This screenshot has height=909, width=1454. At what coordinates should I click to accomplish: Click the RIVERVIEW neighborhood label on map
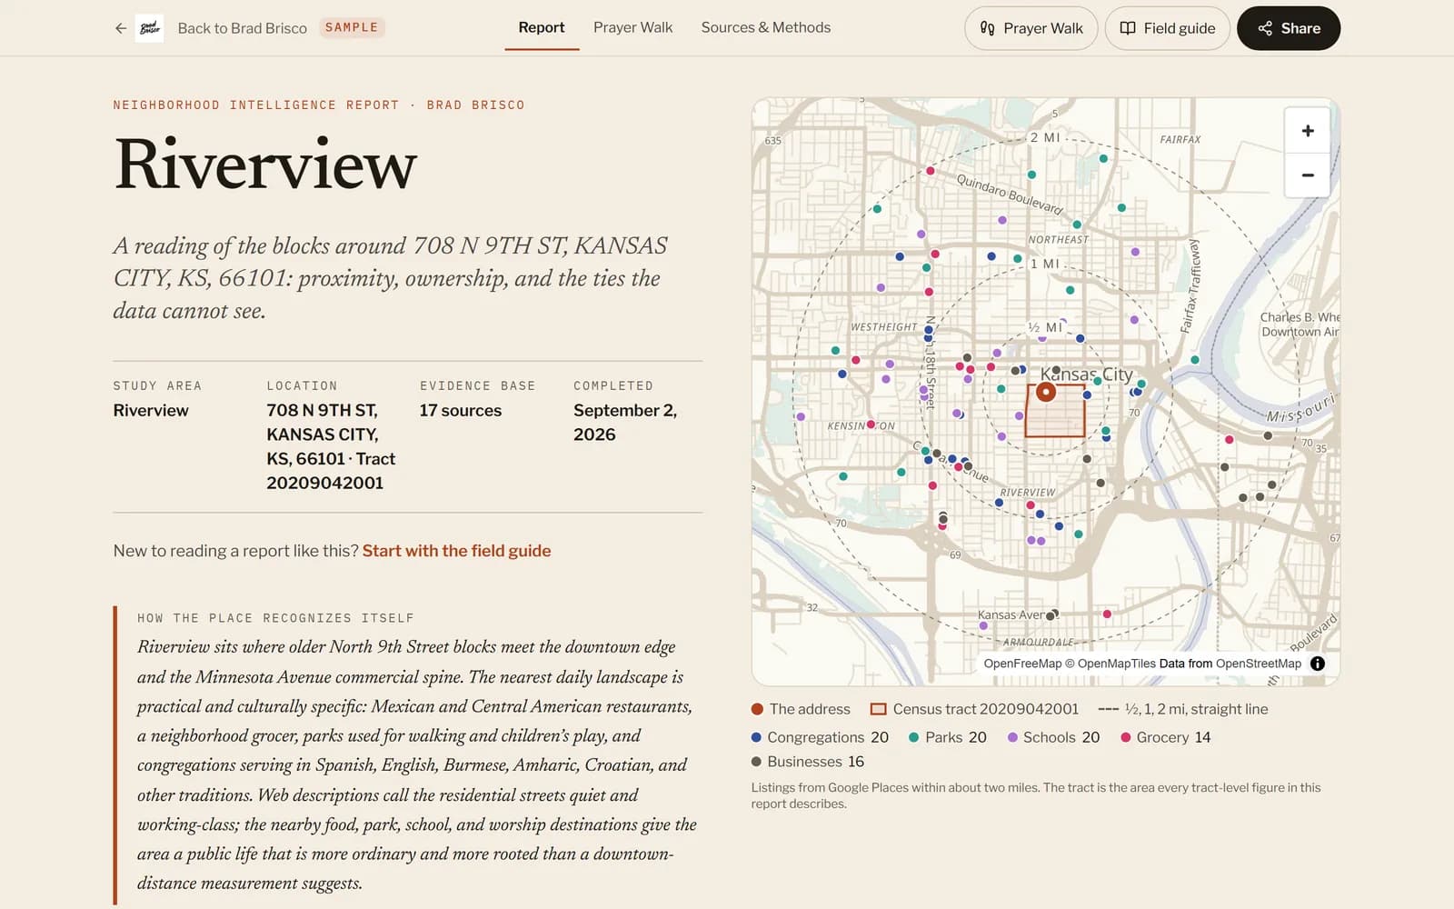(x=1028, y=493)
